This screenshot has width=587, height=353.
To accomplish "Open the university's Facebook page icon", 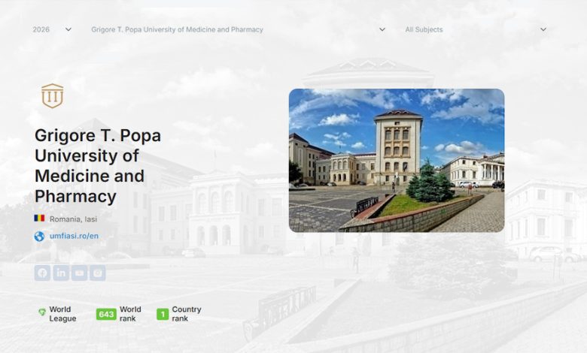I will coord(42,273).
